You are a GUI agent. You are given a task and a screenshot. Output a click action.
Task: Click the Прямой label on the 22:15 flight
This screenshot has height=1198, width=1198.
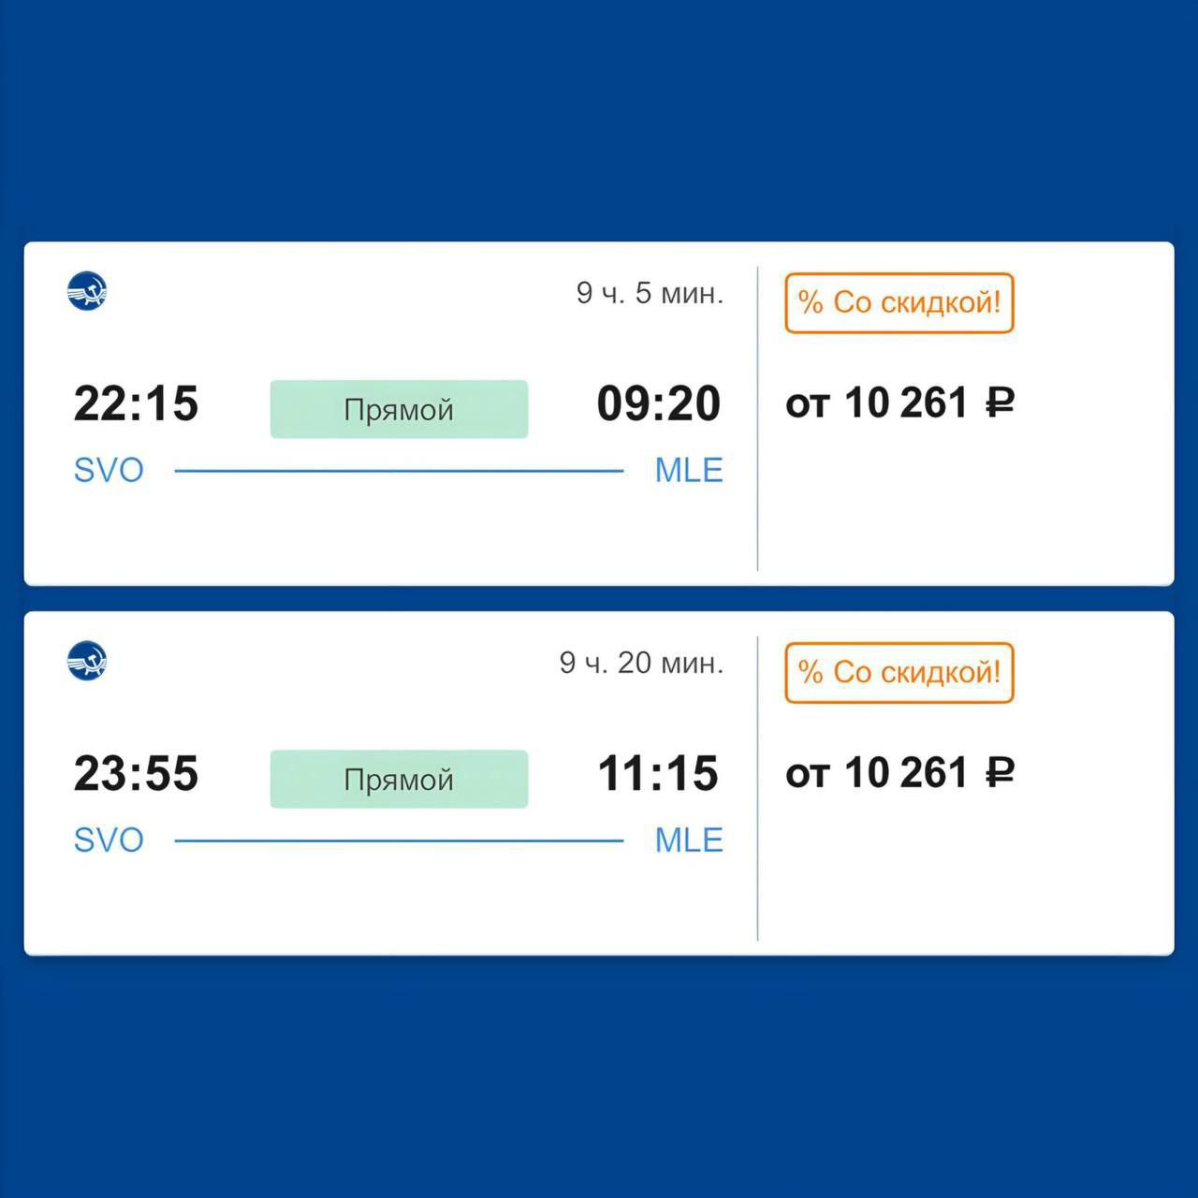pos(399,409)
